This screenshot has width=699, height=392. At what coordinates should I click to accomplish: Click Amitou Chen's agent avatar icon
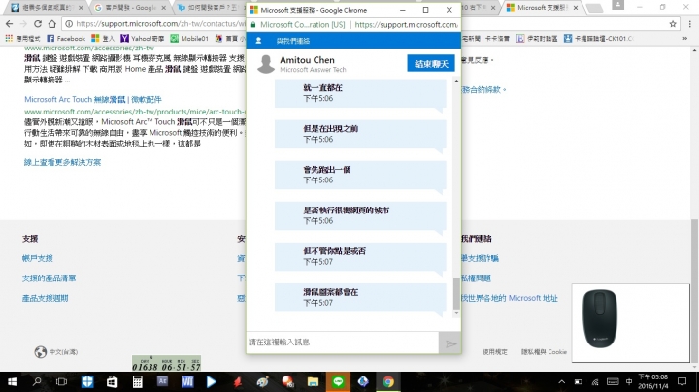(x=266, y=64)
